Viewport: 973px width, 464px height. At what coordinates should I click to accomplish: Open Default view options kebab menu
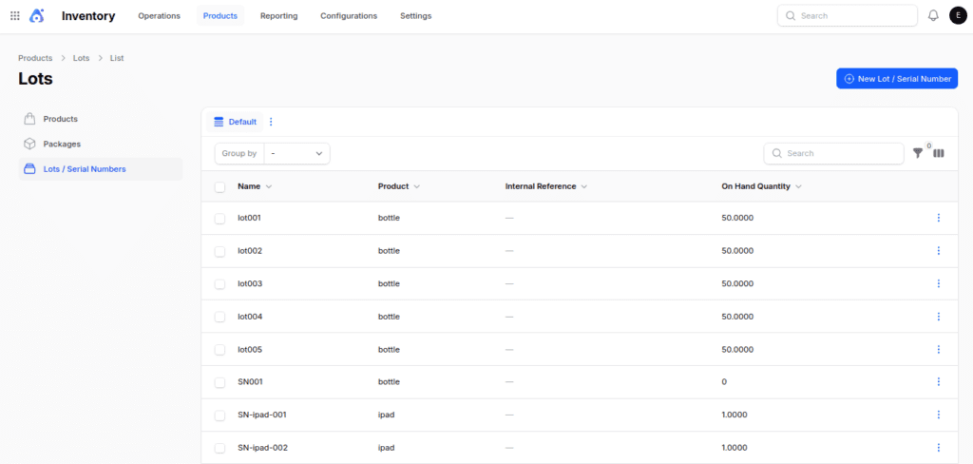point(271,122)
